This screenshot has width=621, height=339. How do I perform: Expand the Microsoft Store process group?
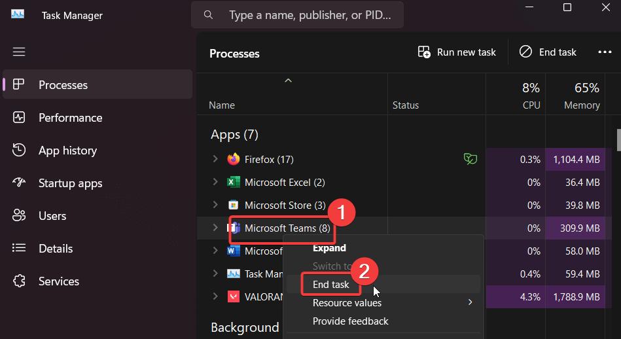(215, 205)
